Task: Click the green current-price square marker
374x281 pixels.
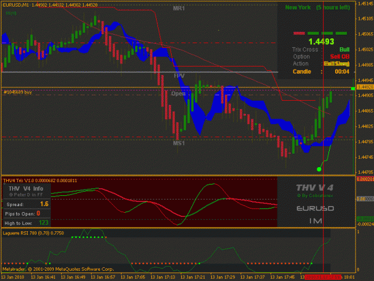Action: click(353, 89)
